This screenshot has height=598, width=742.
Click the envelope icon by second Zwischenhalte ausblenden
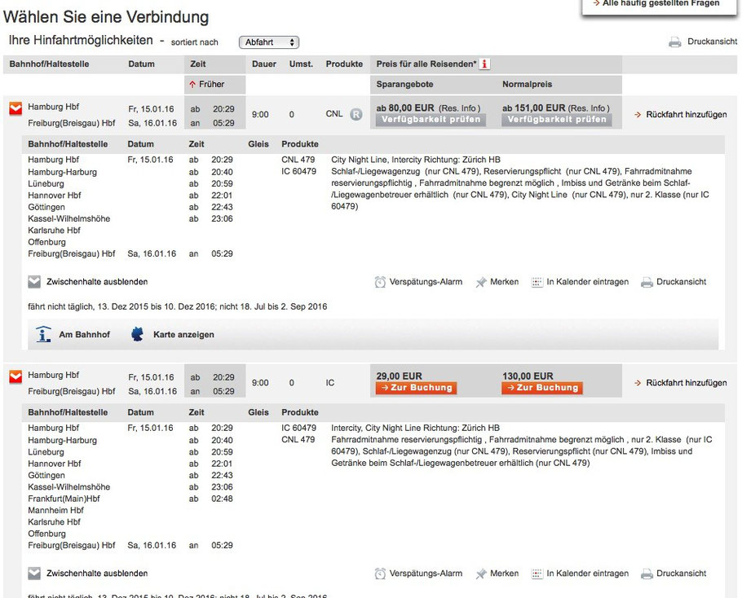[34, 574]
